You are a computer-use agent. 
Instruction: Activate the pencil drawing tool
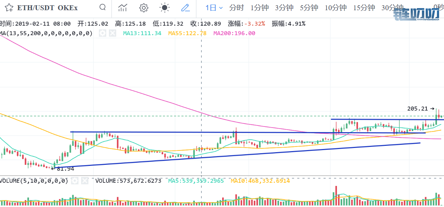185,7
